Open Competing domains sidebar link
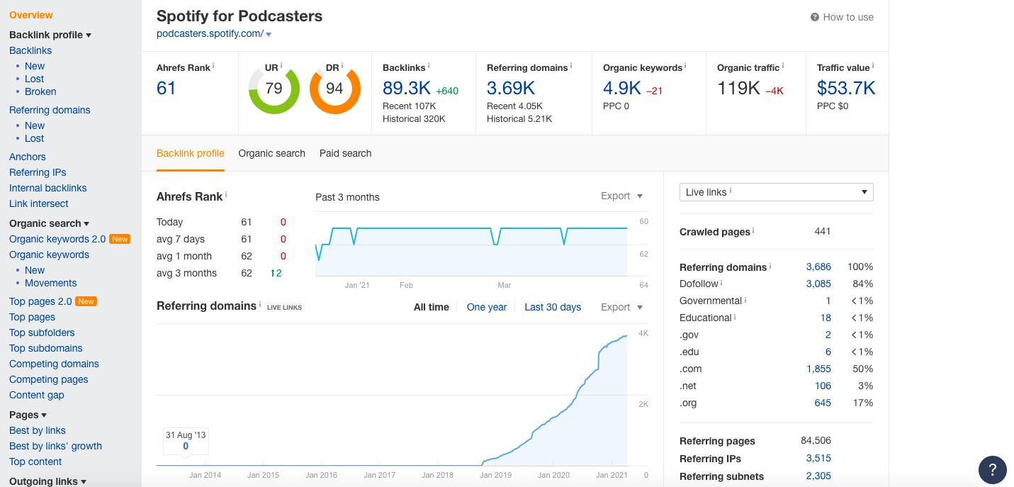Viewport: 1014px width, 487px height. click(54, 364)
